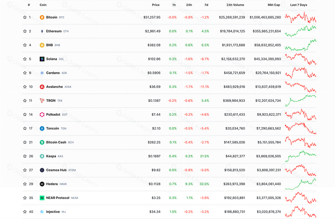Sort by the 24h Volume column header
Image resolution: width=335 pixels, height=219 pixels.
tap(235, 5)
